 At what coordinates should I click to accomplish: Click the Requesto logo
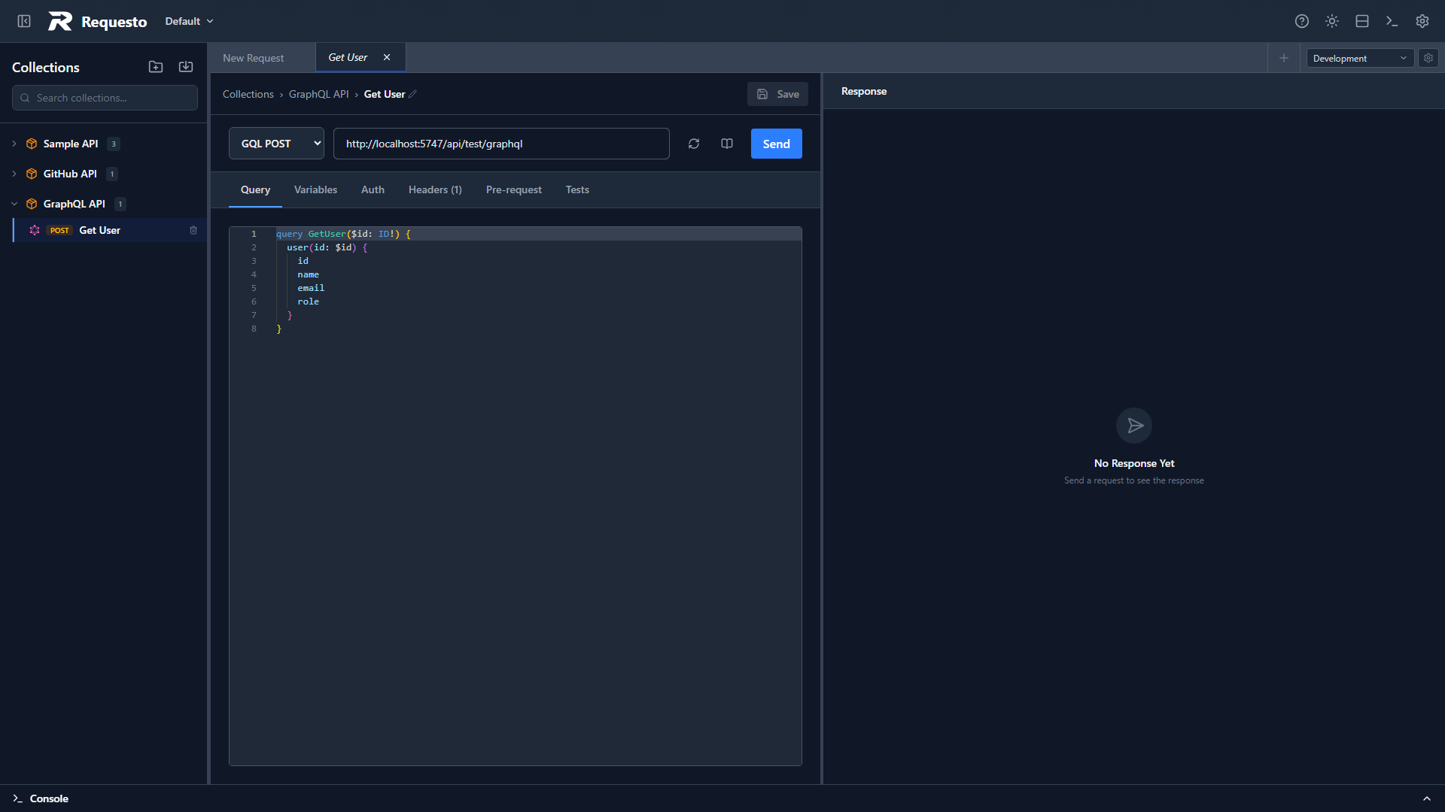tap(98, 21)
